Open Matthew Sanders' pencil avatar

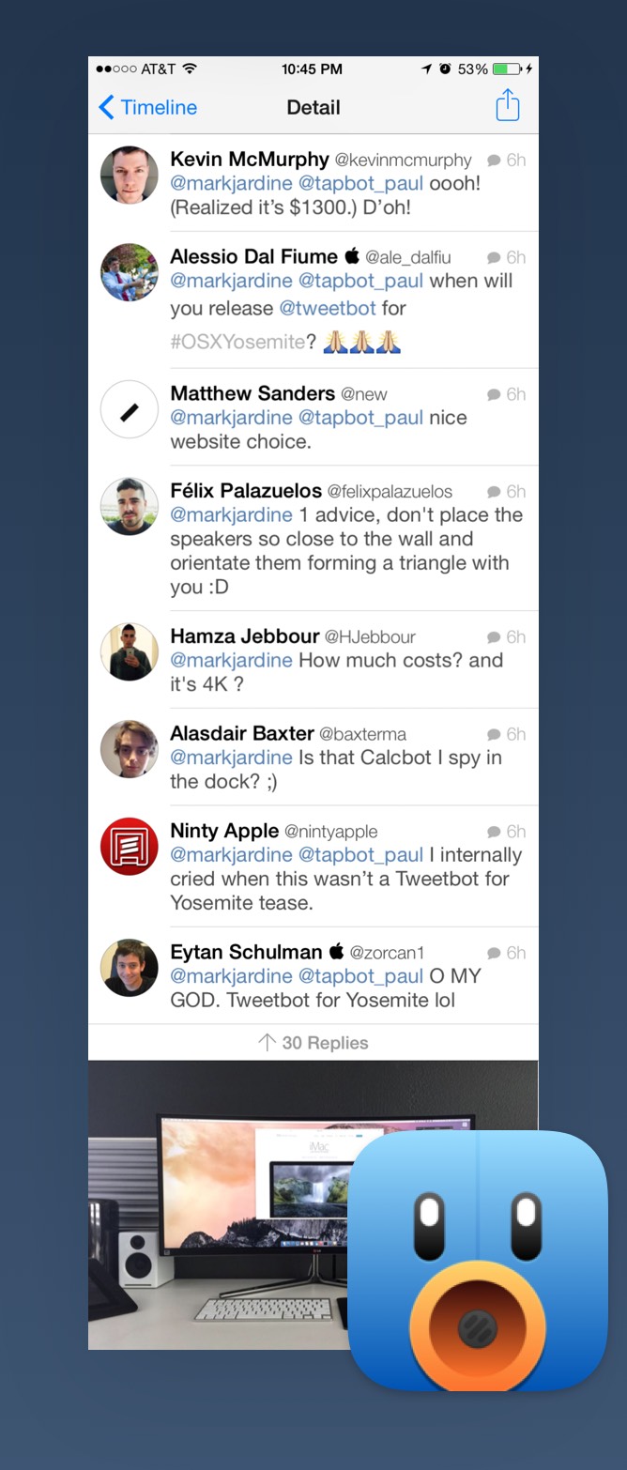click(x=130, y=409)
